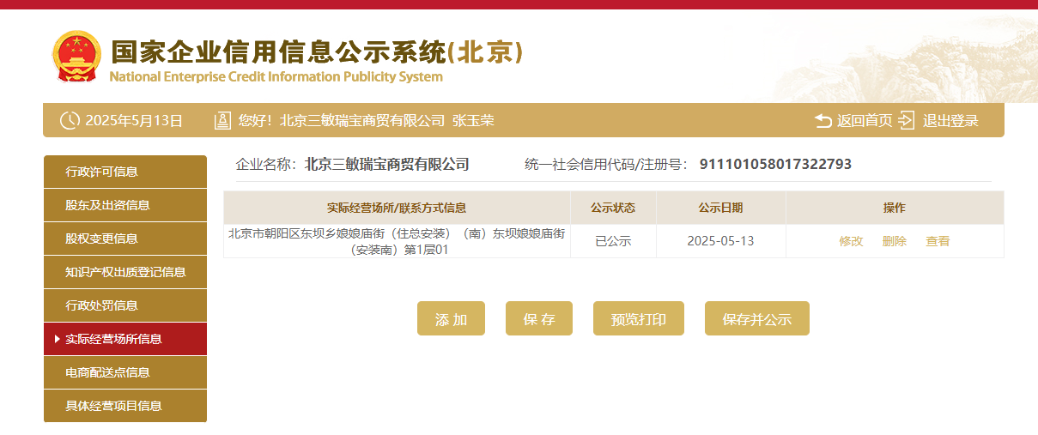The width and height of the screenshot is (1038, 435).
Task: Click the 保存 button
Action: [539, 319]
